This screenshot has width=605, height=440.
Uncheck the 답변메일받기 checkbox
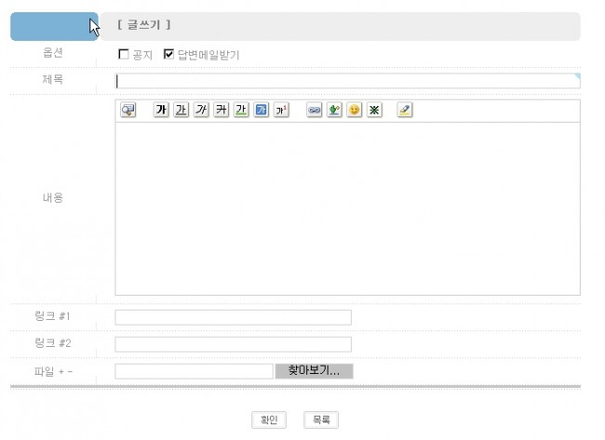[x=168, y=54]
